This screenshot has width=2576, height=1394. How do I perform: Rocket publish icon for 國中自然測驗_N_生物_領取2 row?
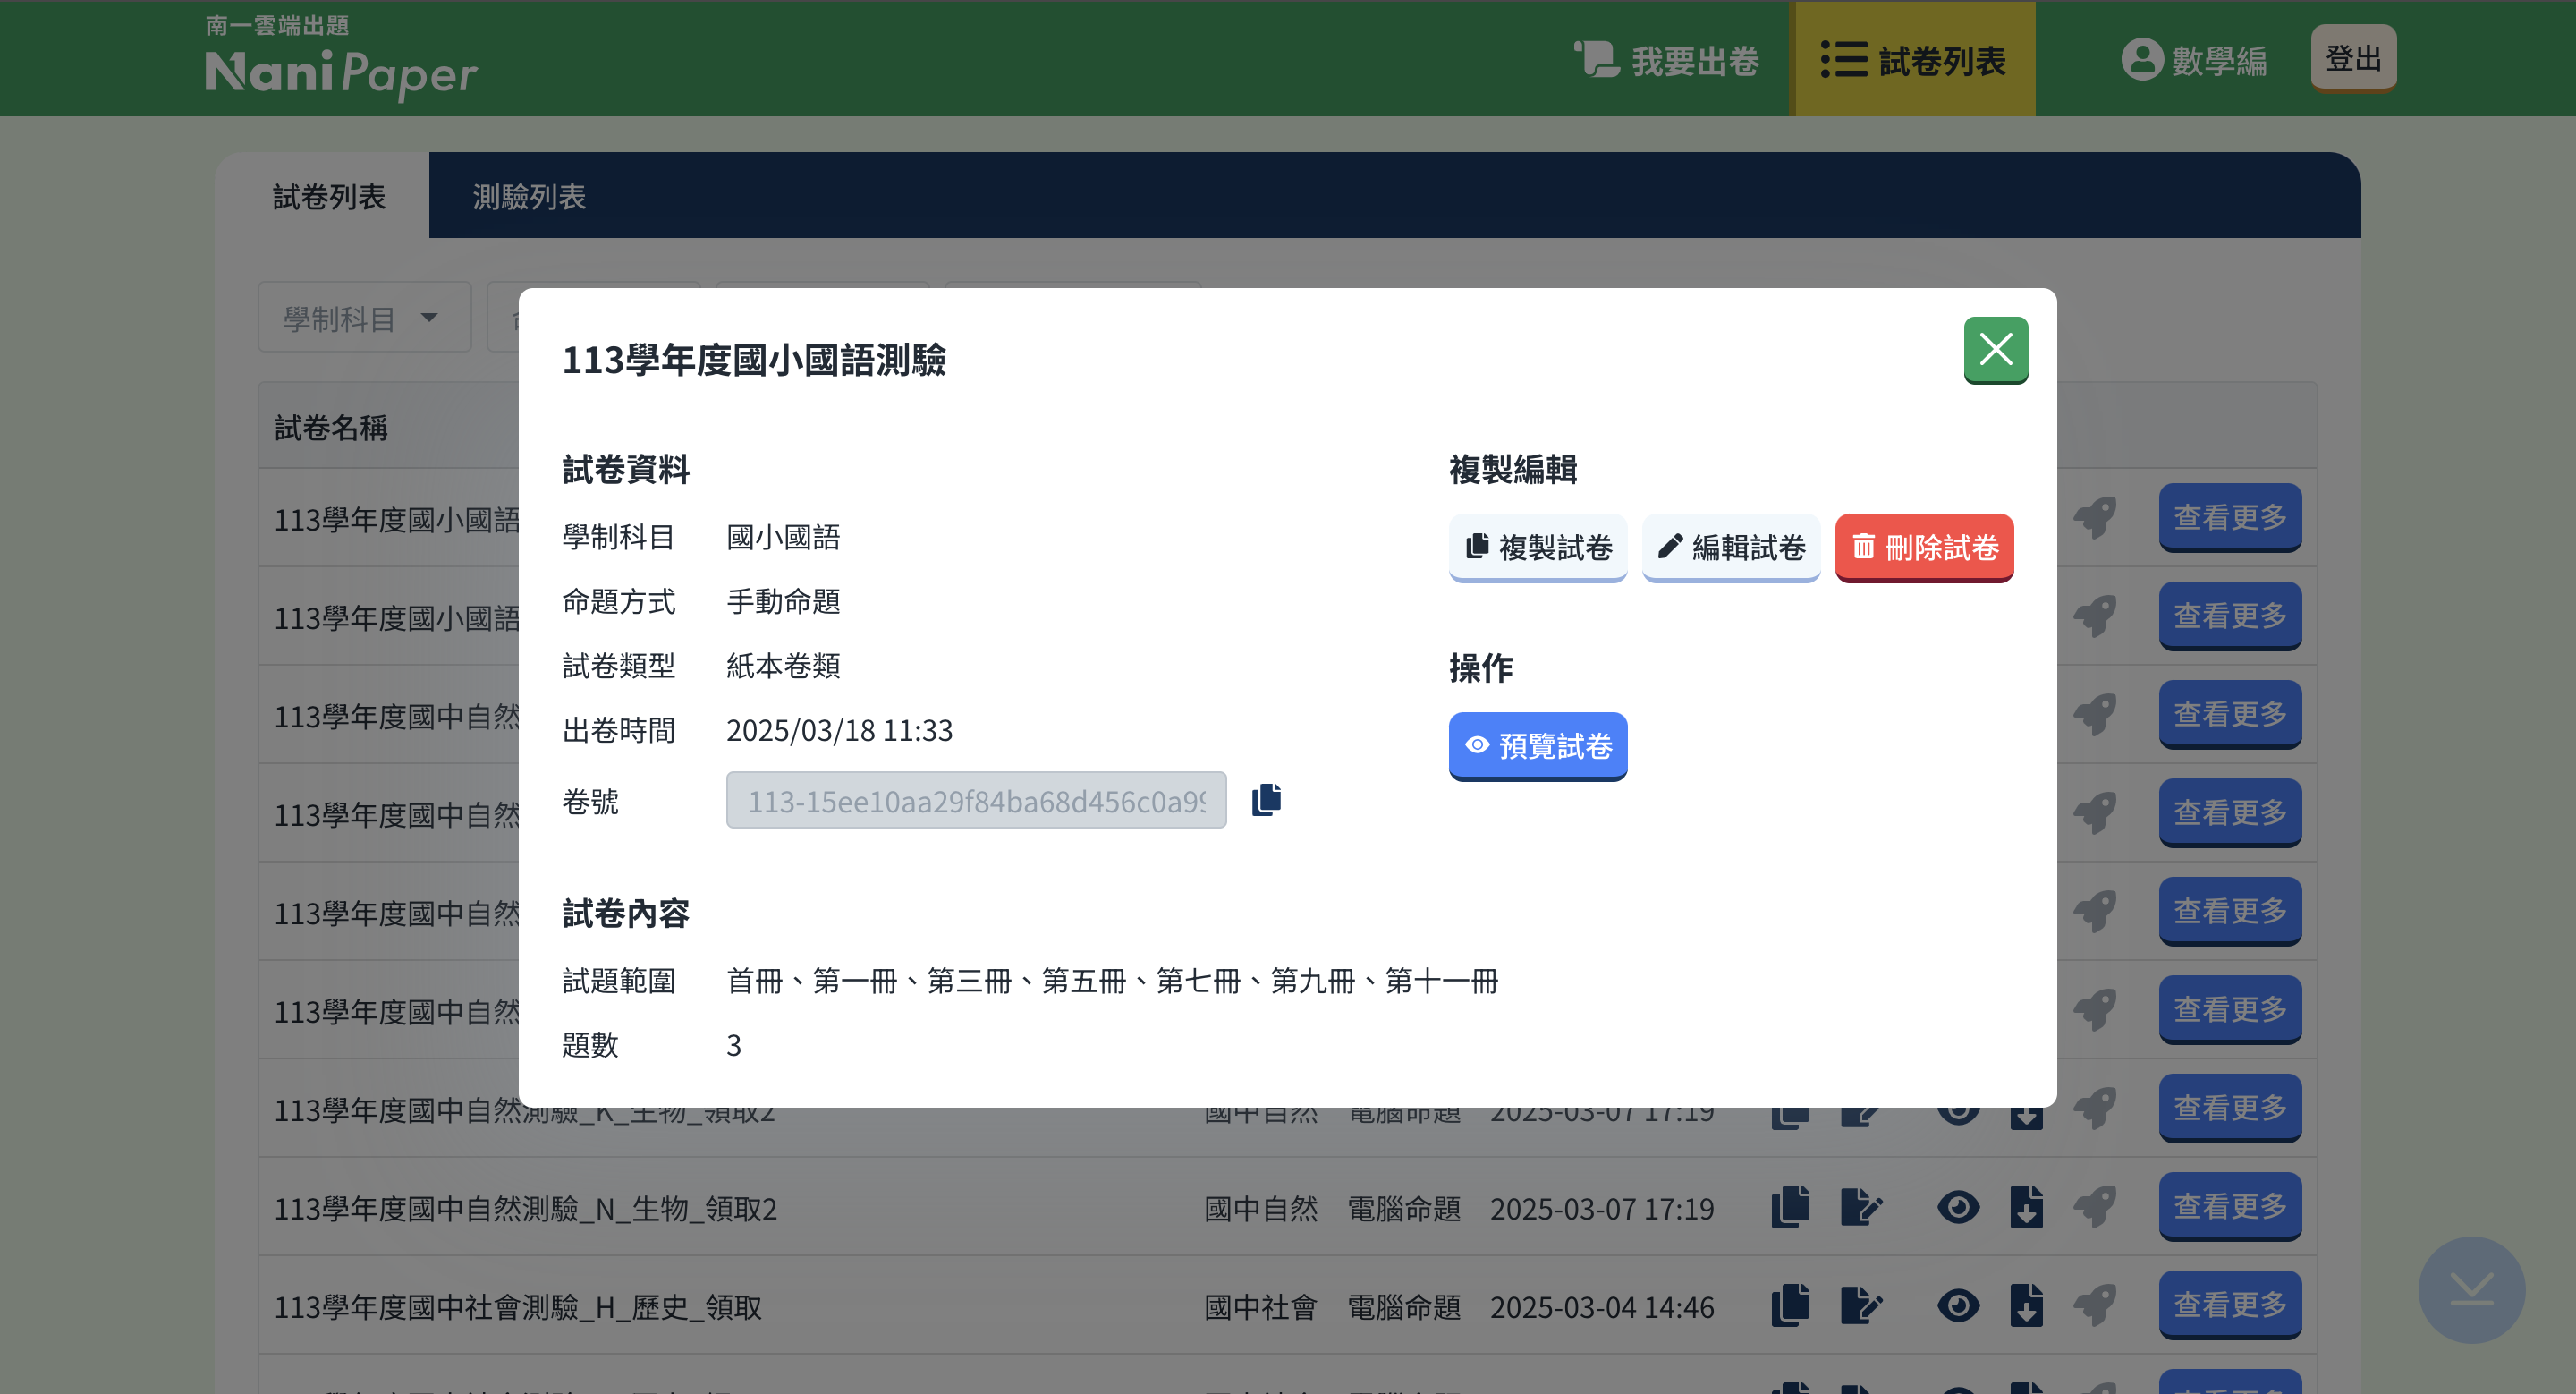click(x=2095, y=1207)
